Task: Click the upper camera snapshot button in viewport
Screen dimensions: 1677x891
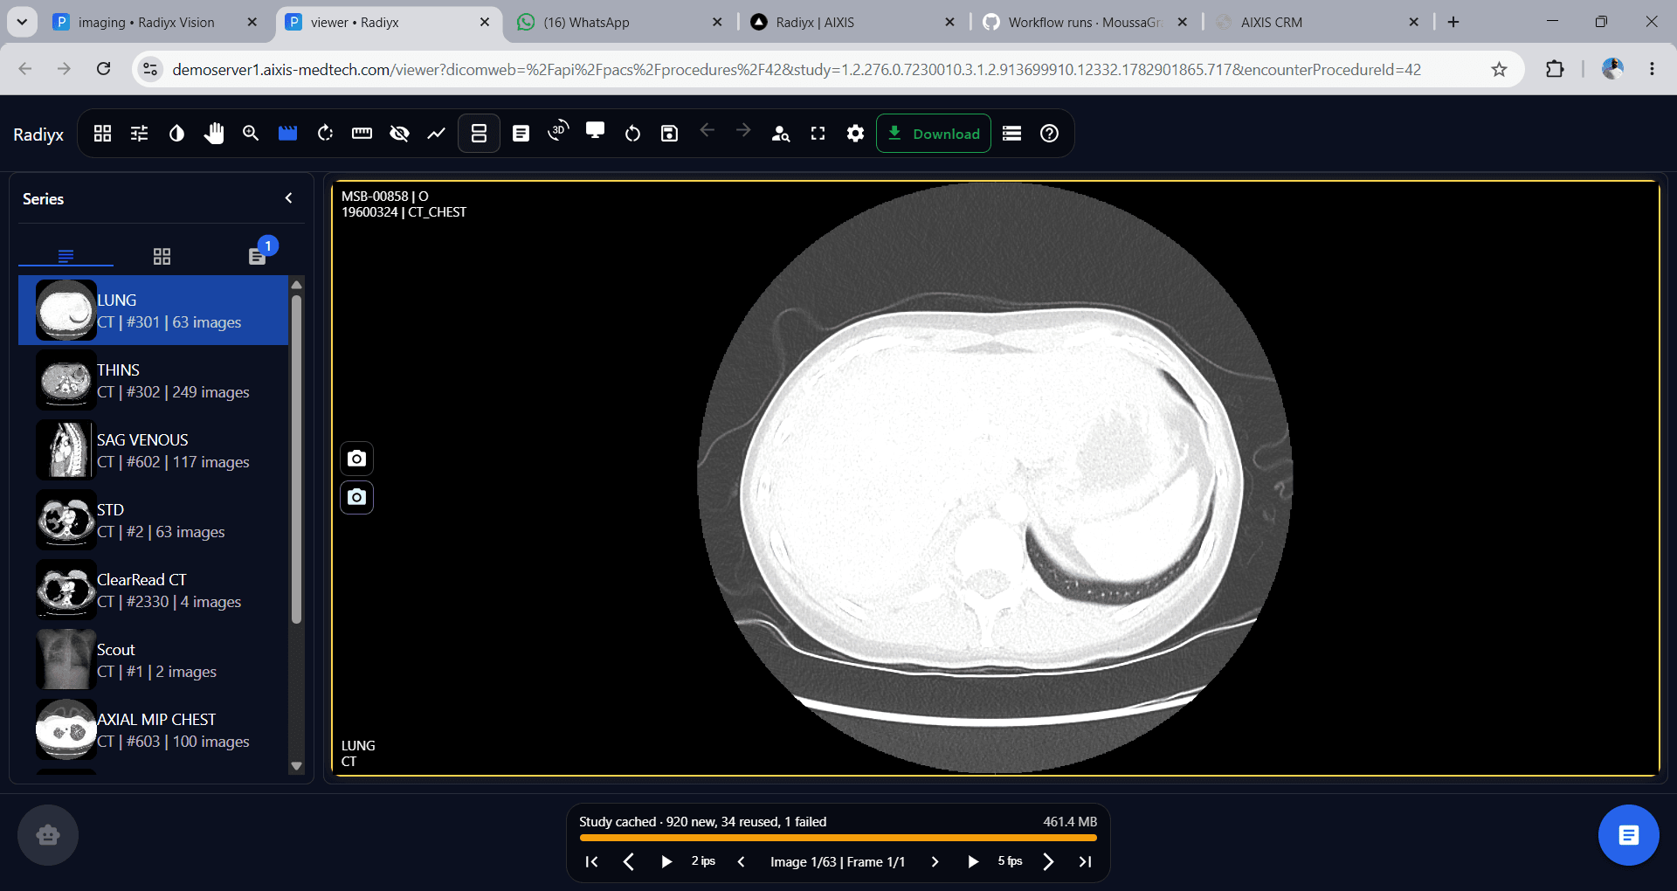Action: click(x=356, y=458)
